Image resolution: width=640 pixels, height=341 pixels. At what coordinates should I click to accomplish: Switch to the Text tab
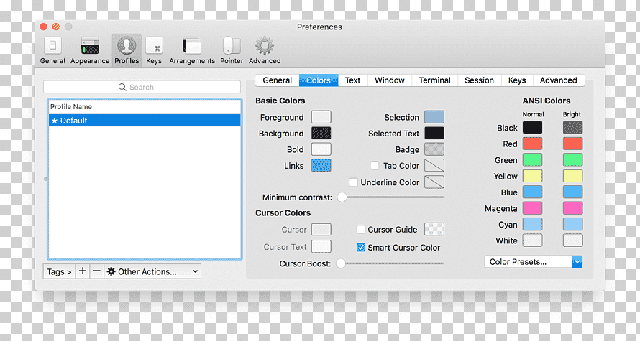352,80
